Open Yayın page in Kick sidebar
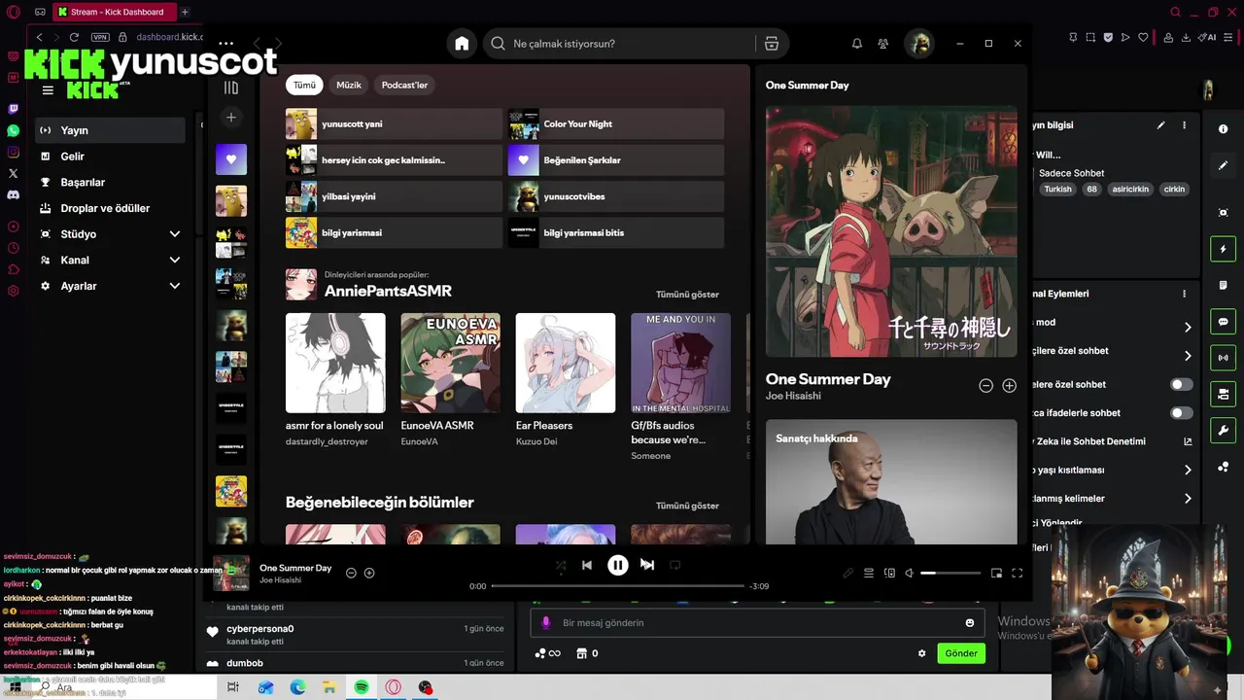 [110, 130]
